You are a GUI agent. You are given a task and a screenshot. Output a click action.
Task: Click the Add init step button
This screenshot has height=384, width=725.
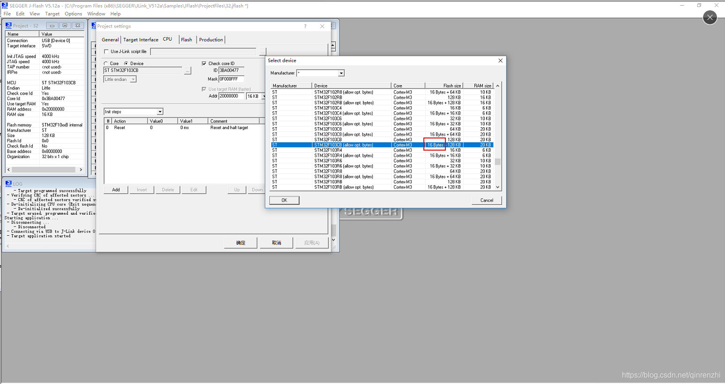pyautogui.click(x=116, y=190)
